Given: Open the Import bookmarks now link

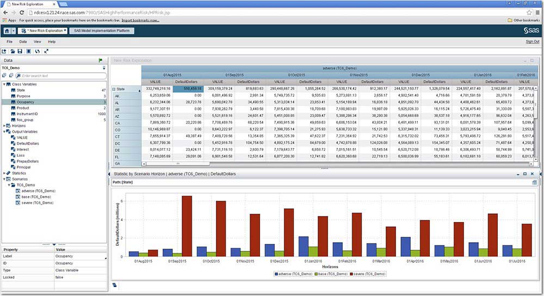Looking at the screenshot, I should (x=140, y=21).
